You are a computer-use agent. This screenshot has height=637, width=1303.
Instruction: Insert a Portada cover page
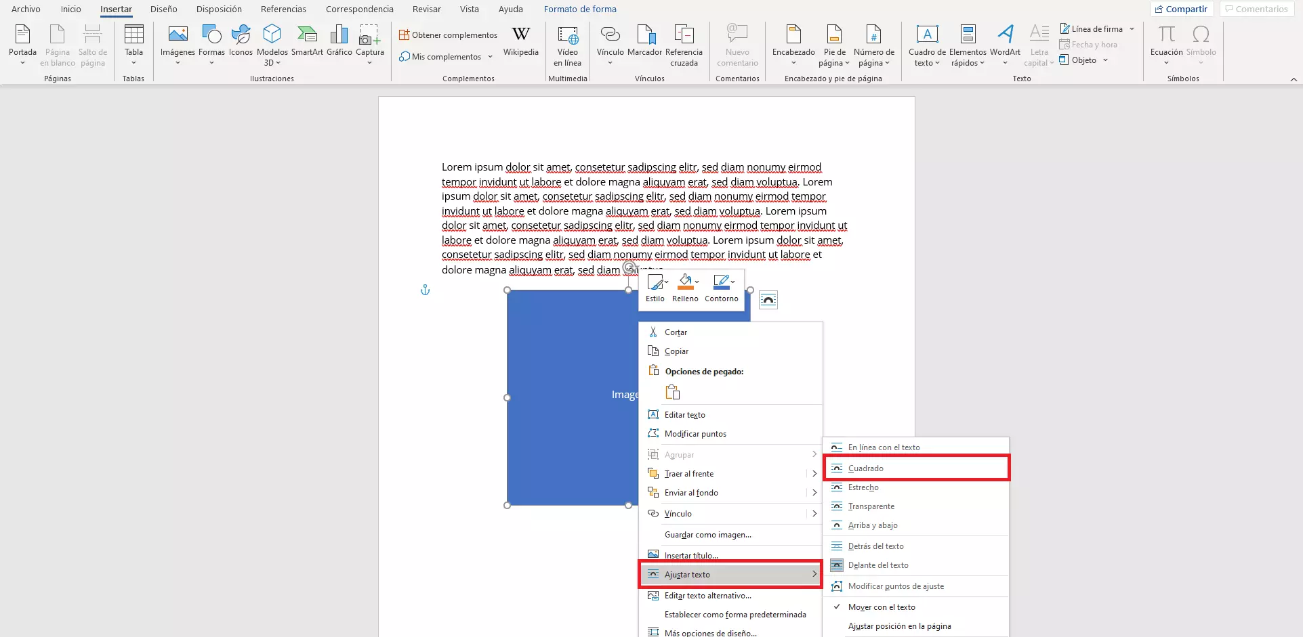[x=22, y=45]
